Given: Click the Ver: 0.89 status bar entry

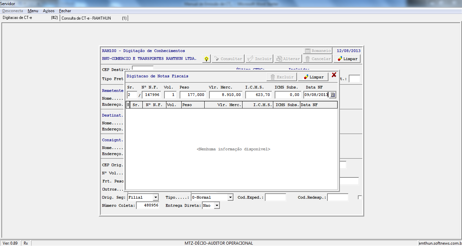Looking at the screenshot, I should [10, 243].
